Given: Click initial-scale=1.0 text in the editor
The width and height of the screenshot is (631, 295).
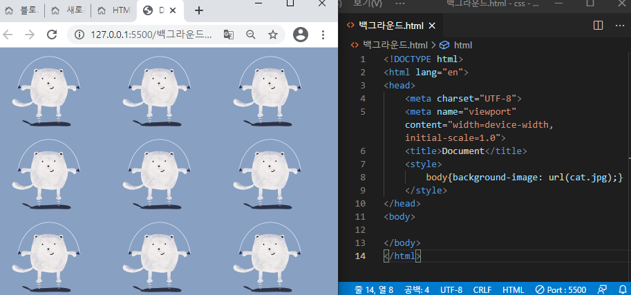Looking at the screenshot, I should click(455, 137).
